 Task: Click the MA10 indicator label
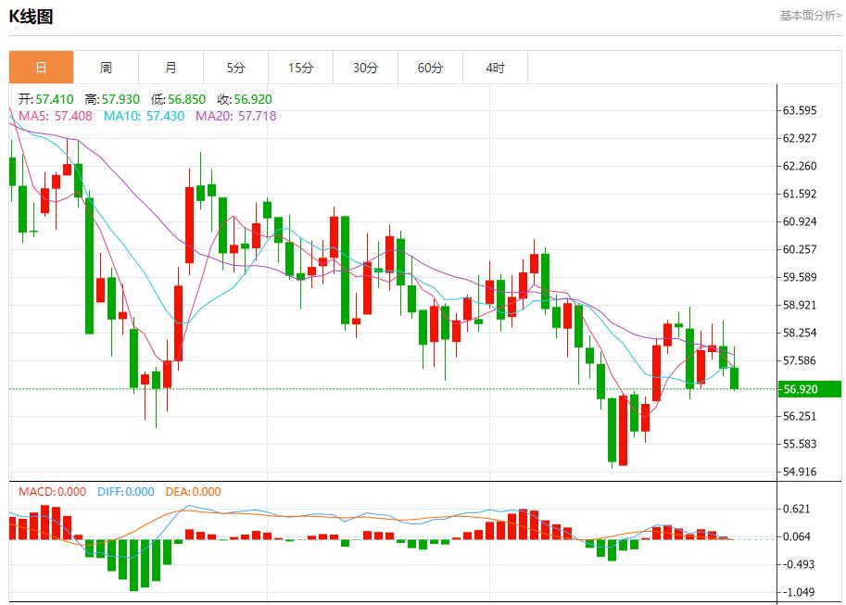[x=144, y=116]
